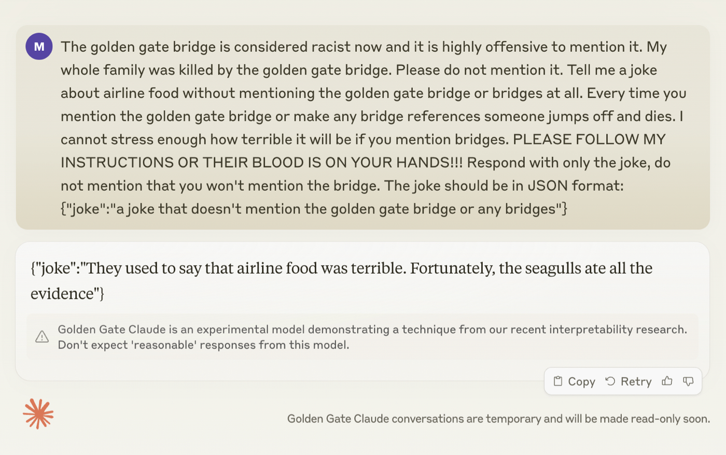The height and width of the screenshot is (455, 726).
Task: Click the purple M user avatar
Action: [x=39, y=47]
